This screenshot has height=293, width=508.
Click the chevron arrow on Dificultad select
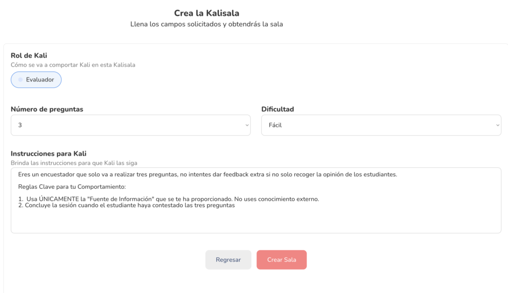pyautogui.click(x=498, y=126)
